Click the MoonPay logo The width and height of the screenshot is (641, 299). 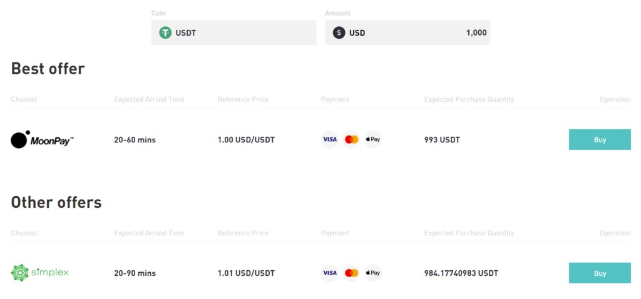coord(42,139)
